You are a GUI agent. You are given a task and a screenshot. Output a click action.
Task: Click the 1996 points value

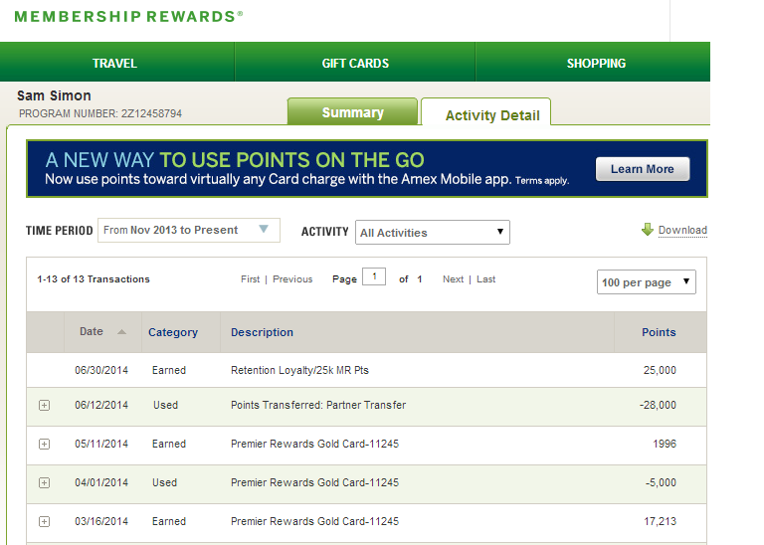pyautogui.click(x=665, y=444)
